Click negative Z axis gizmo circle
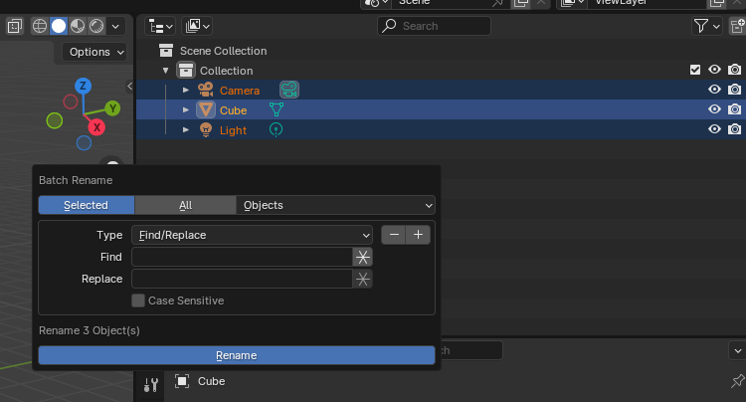The image size is (746, 402). [84, 142]
